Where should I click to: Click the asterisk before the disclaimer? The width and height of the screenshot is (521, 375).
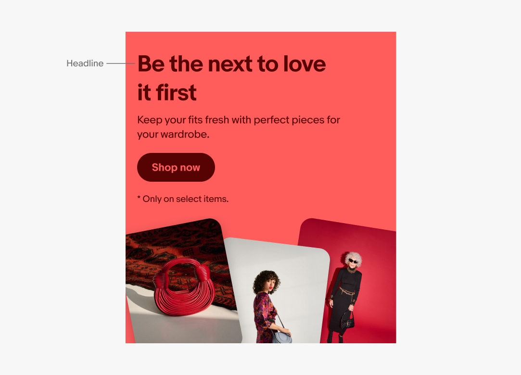pyautogui.click(x=139, y=198)
